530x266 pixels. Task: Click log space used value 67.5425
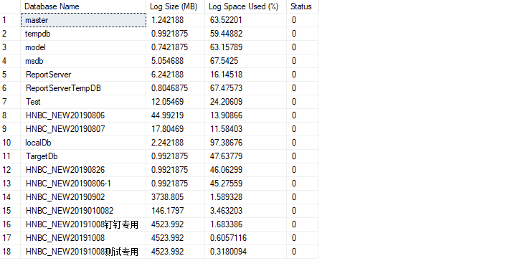coord(224,61)
